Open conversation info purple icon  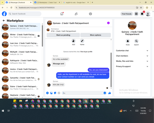point(108,23)
